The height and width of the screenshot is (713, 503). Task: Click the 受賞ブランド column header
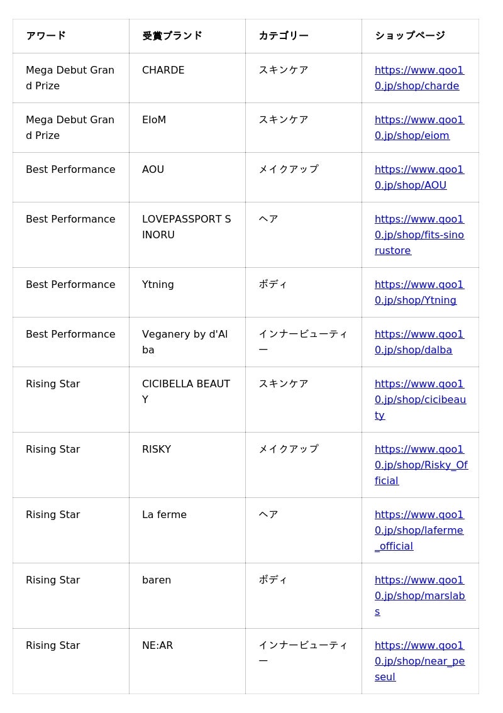172,36
